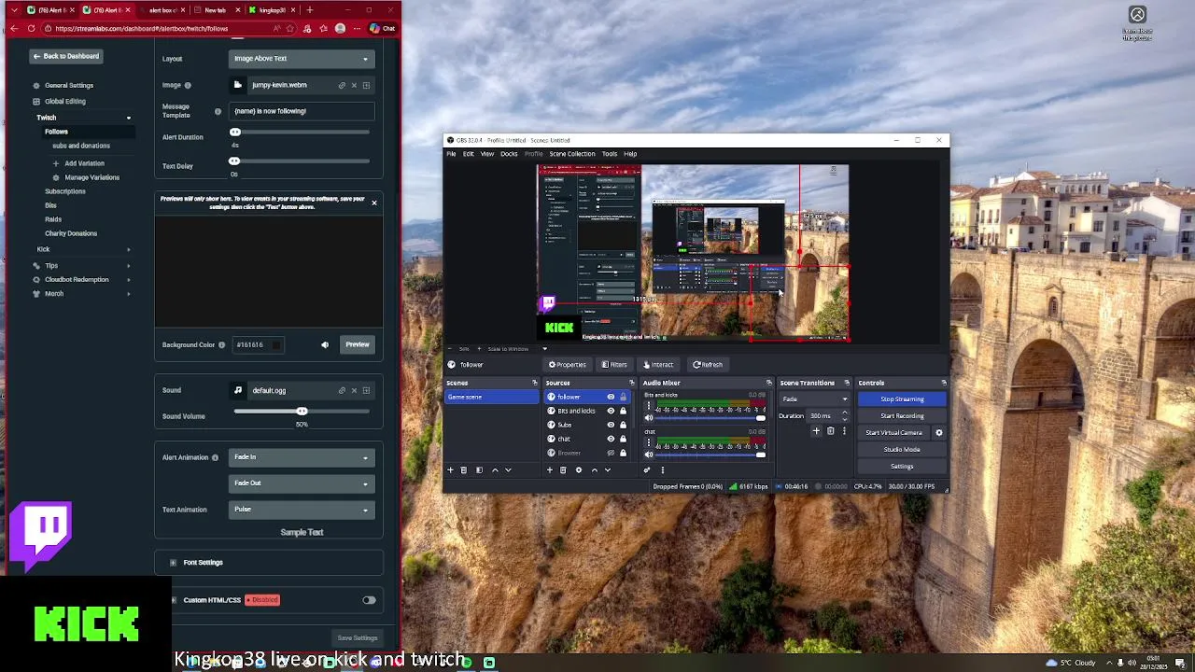1195x672 pixels.
Task: Refresh the browser page
Action: pos(31,28)
